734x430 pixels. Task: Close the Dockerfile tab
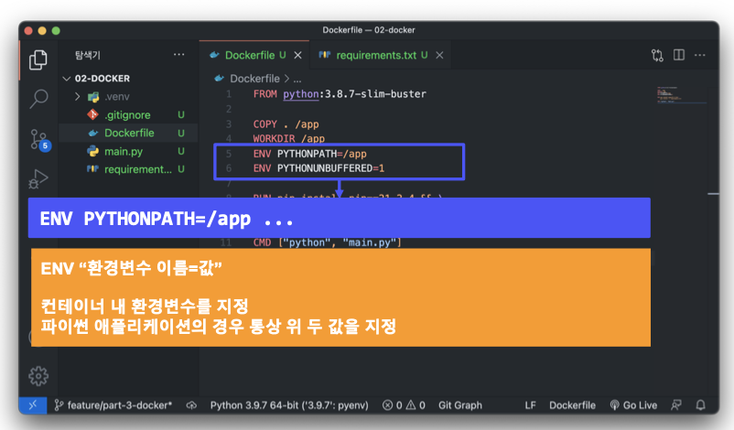pos(297,55)
